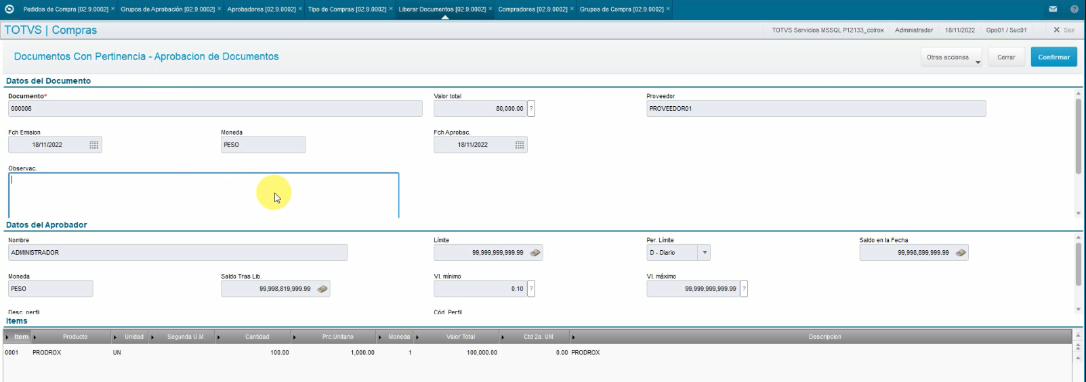This screenshot has width=1086, height=382.
Task: Close the Grupos de Compra tab
Action: tap(669, 9)
